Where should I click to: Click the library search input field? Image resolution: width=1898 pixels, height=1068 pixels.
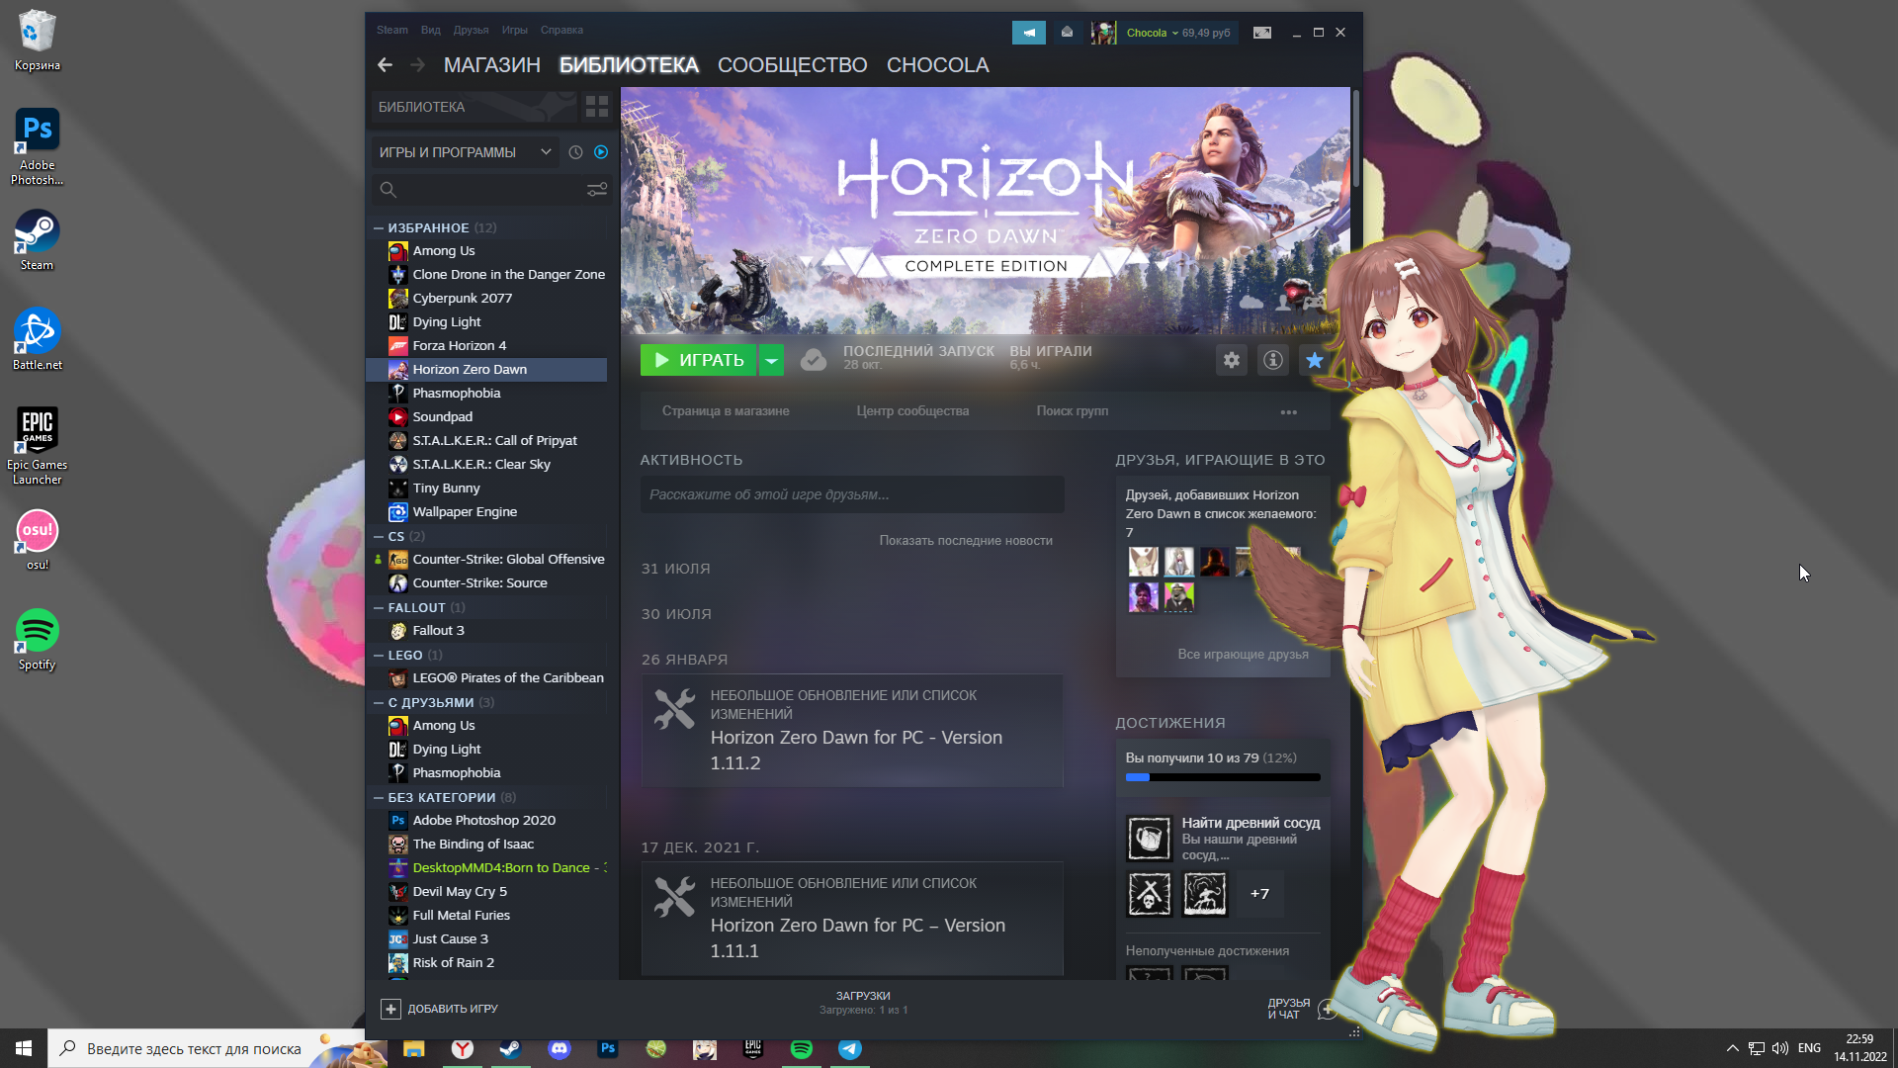point(484,190)
